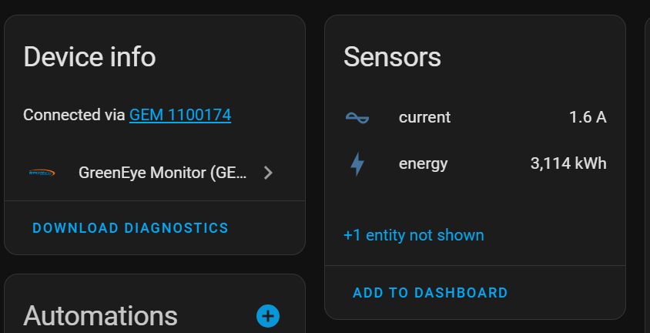
Task: Click the 1.6 A current value
Action: [588, 118]
